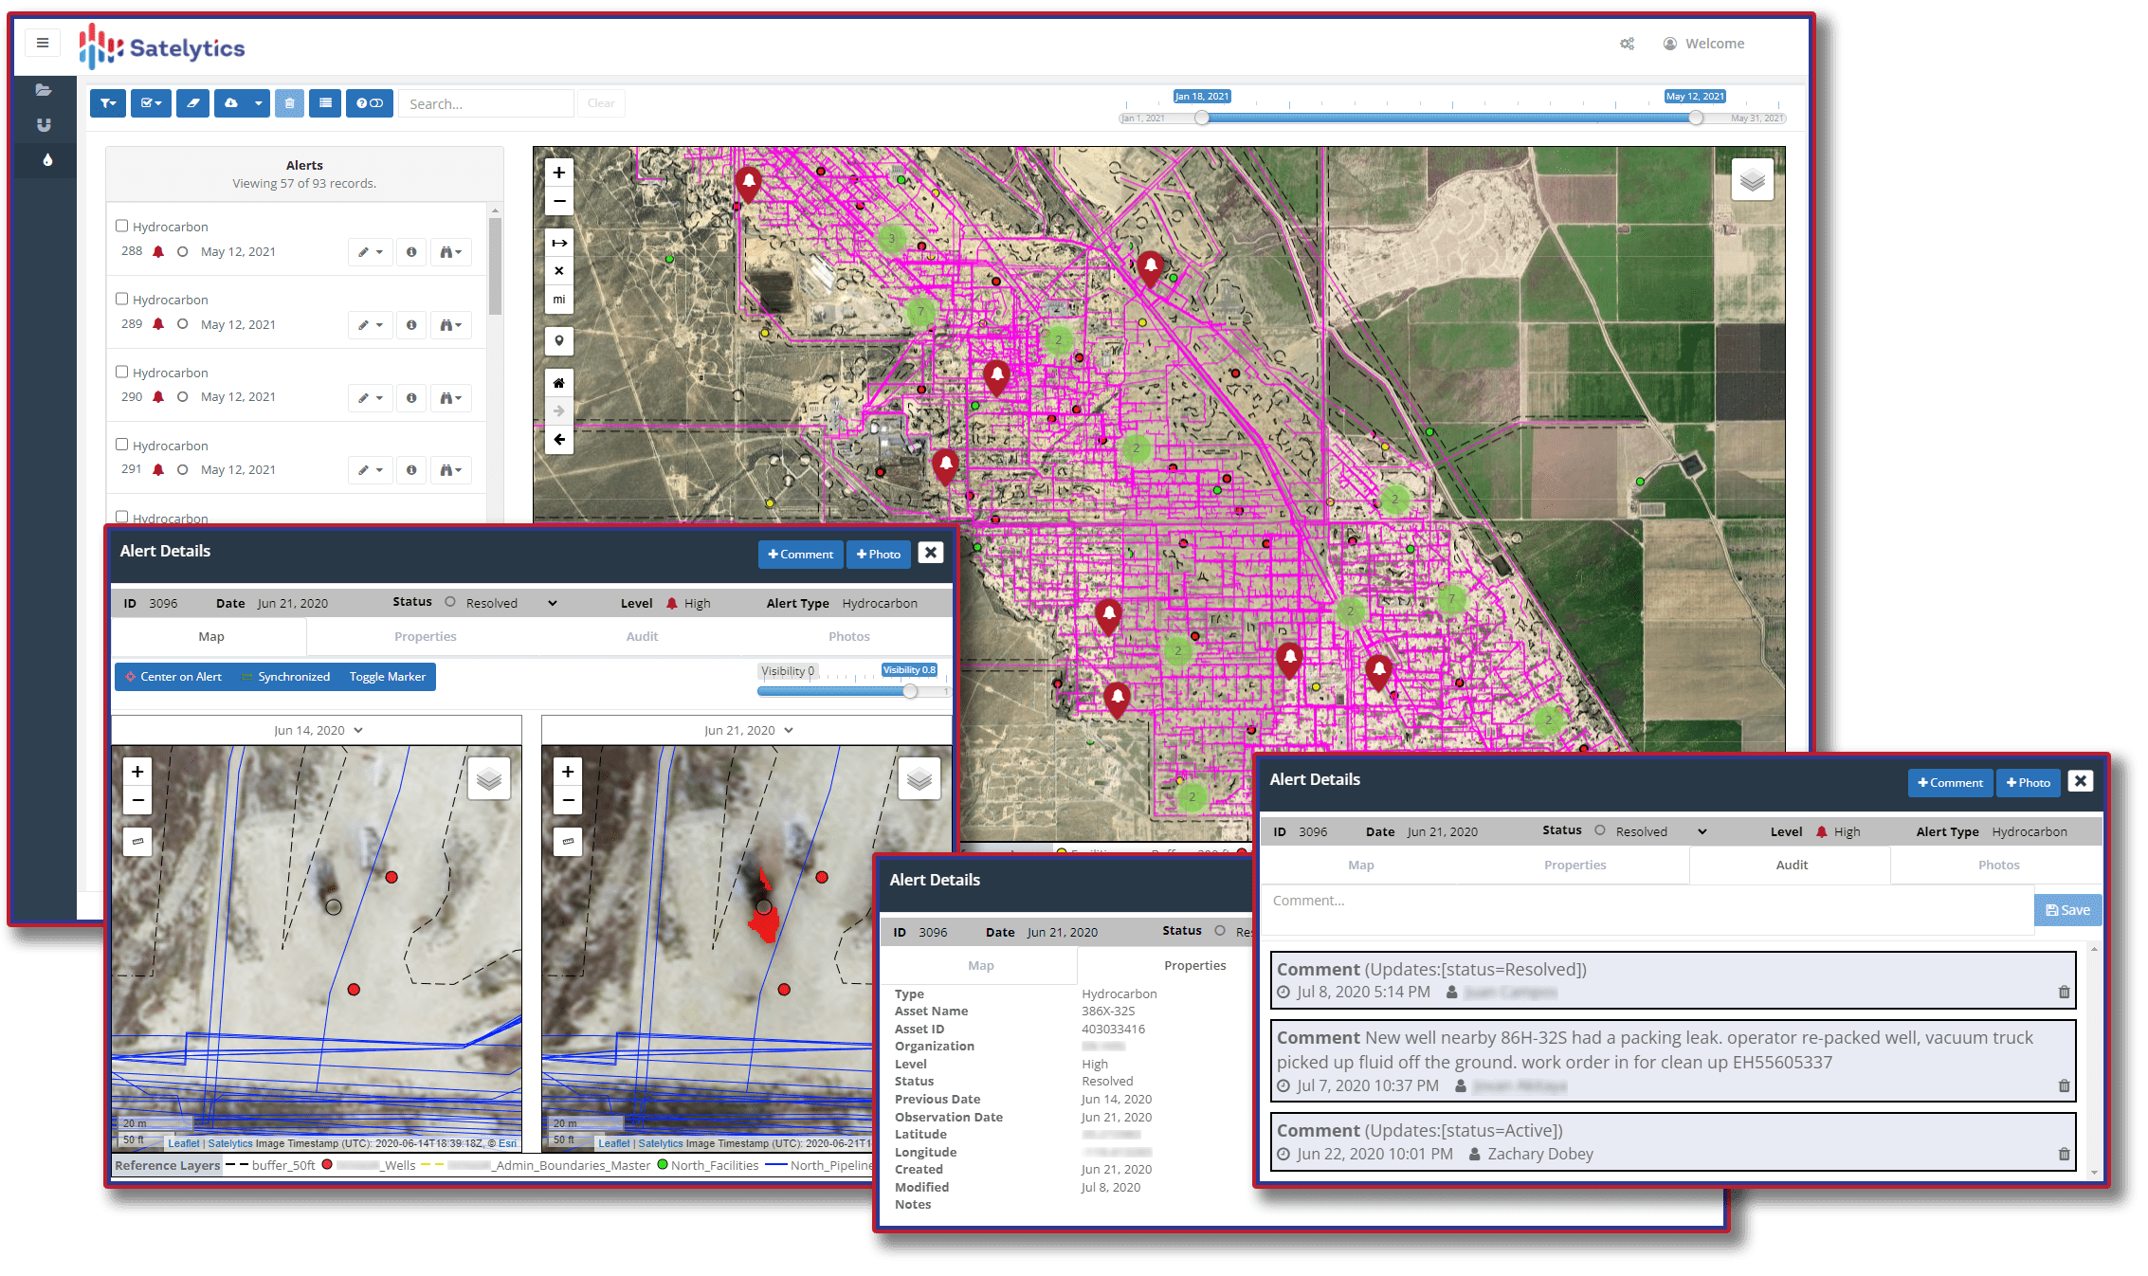Click the Save comment button

2067,910
